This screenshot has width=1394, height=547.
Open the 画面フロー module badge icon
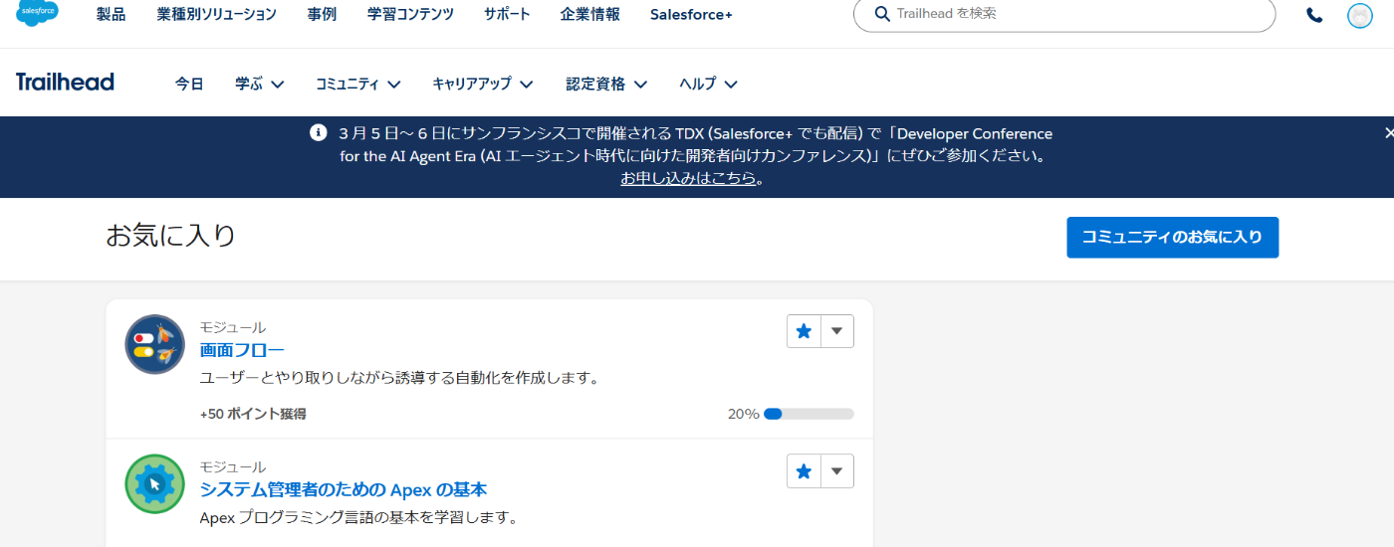[155, 344]
